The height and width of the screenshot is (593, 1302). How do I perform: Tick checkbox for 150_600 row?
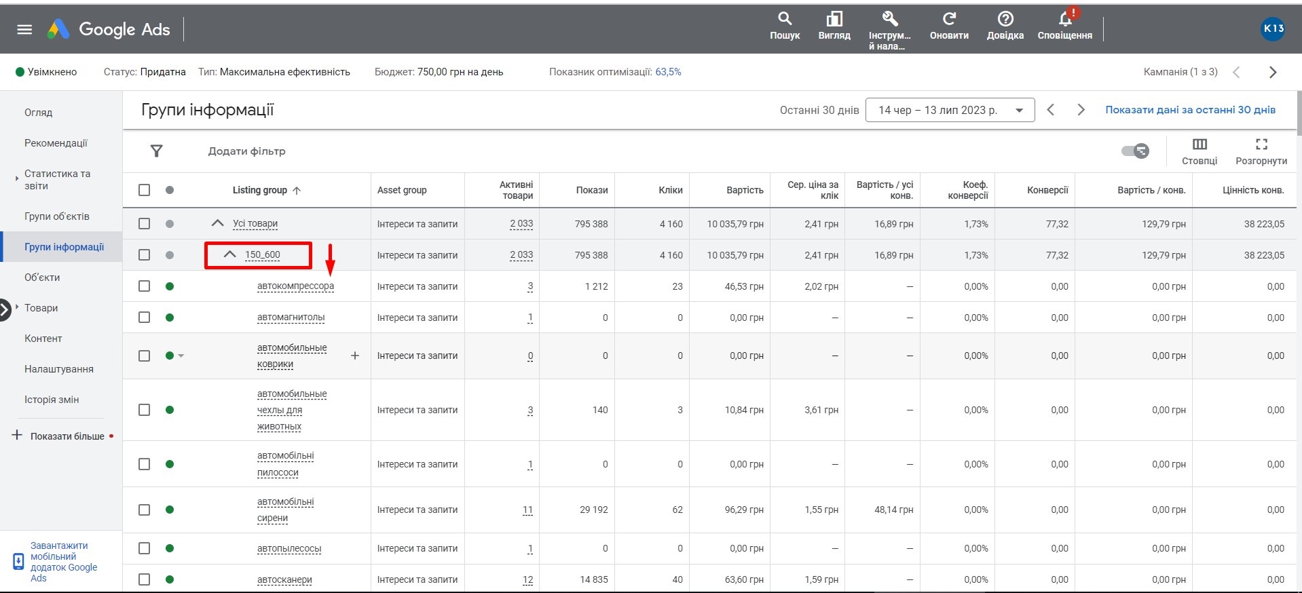[x=144, y=254]
